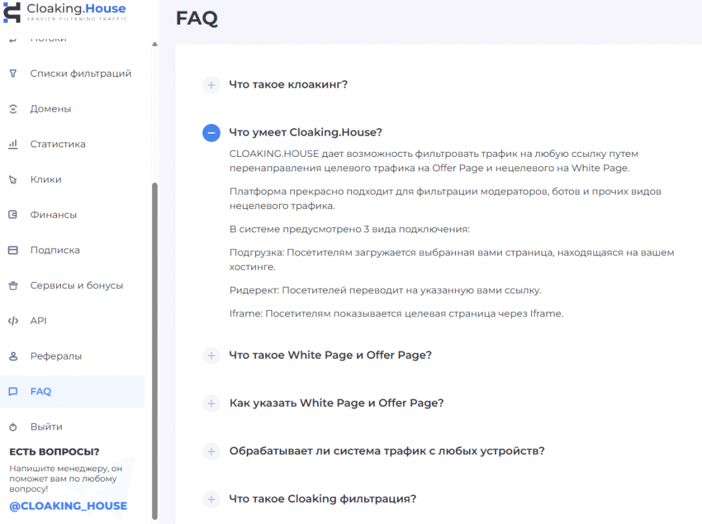The image size is (702, 524).
Task: Click the question title 'Что такое клоакинг?'
Action: point(289,84)
